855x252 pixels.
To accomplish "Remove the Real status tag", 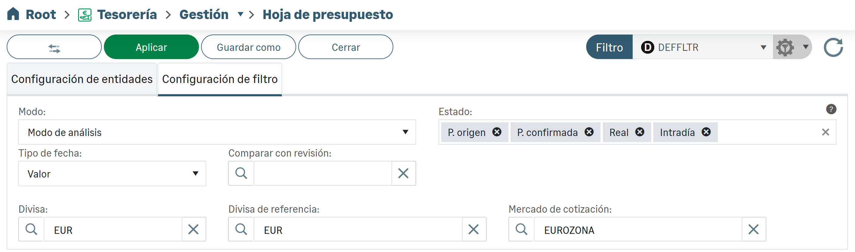I will tap(640, 132).
